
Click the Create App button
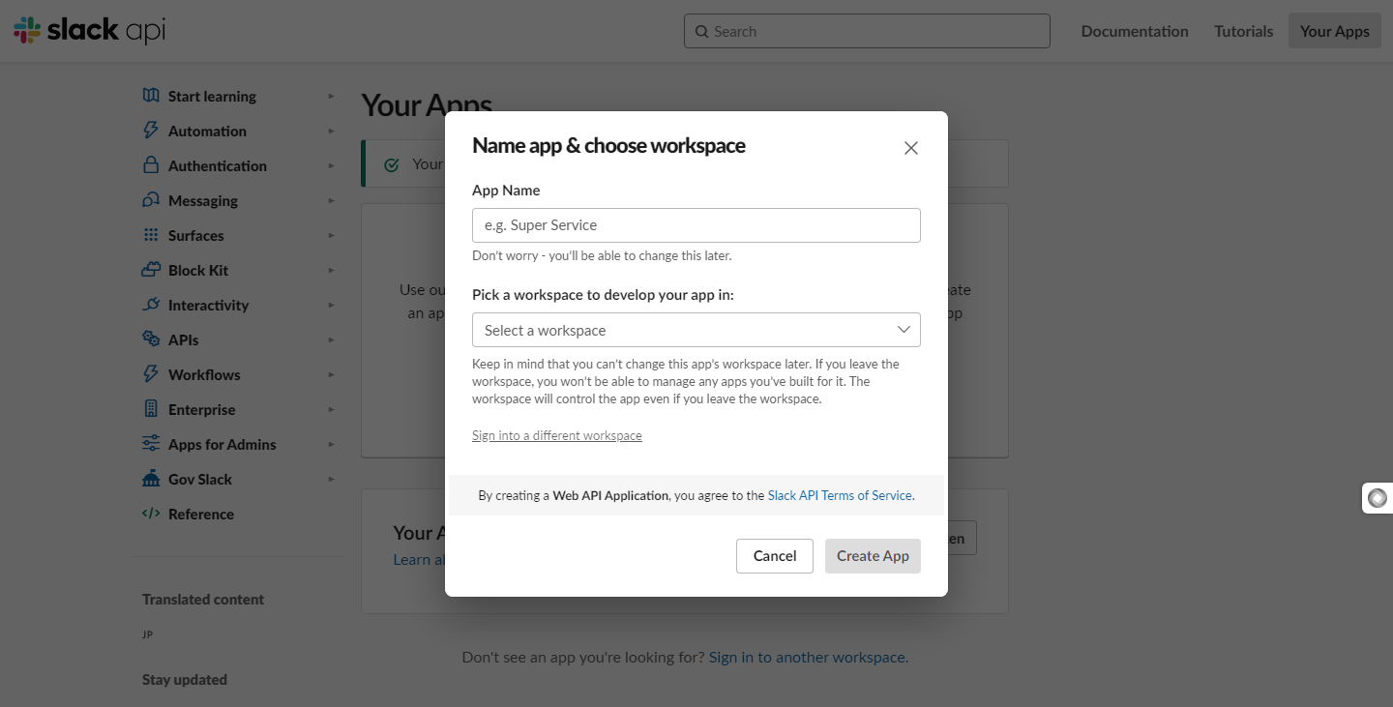tap(873, 556)
